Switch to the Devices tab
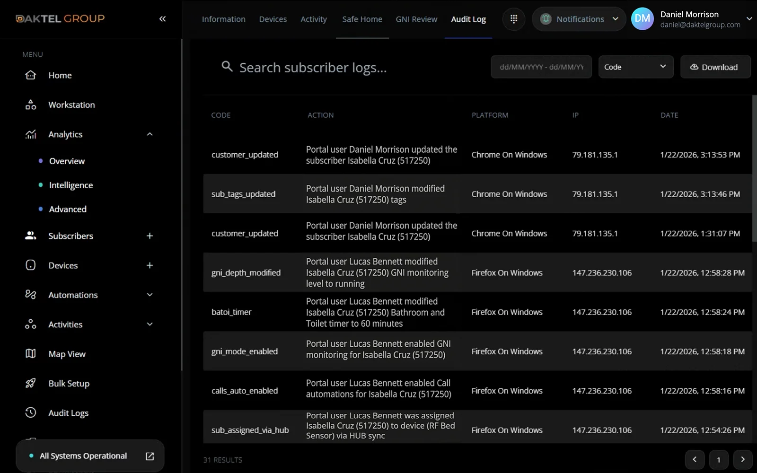Screen dimensions: 757x473 pyautogui.click(x=273, y=19)
